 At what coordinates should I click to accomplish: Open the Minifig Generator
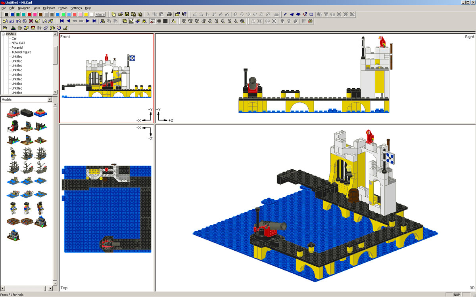pos(33,28)
